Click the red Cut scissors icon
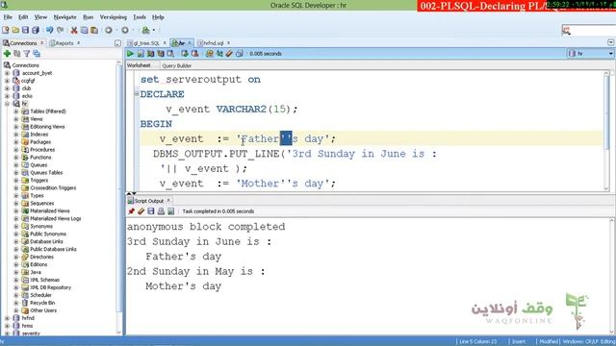Viewport: 616px width, 346px height. 74,30
